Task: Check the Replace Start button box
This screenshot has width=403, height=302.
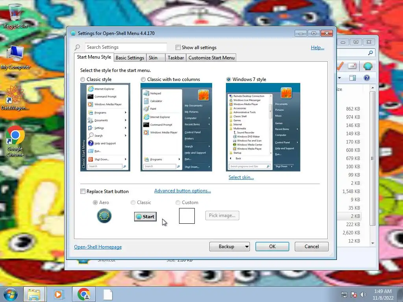Action: [83, 192]
